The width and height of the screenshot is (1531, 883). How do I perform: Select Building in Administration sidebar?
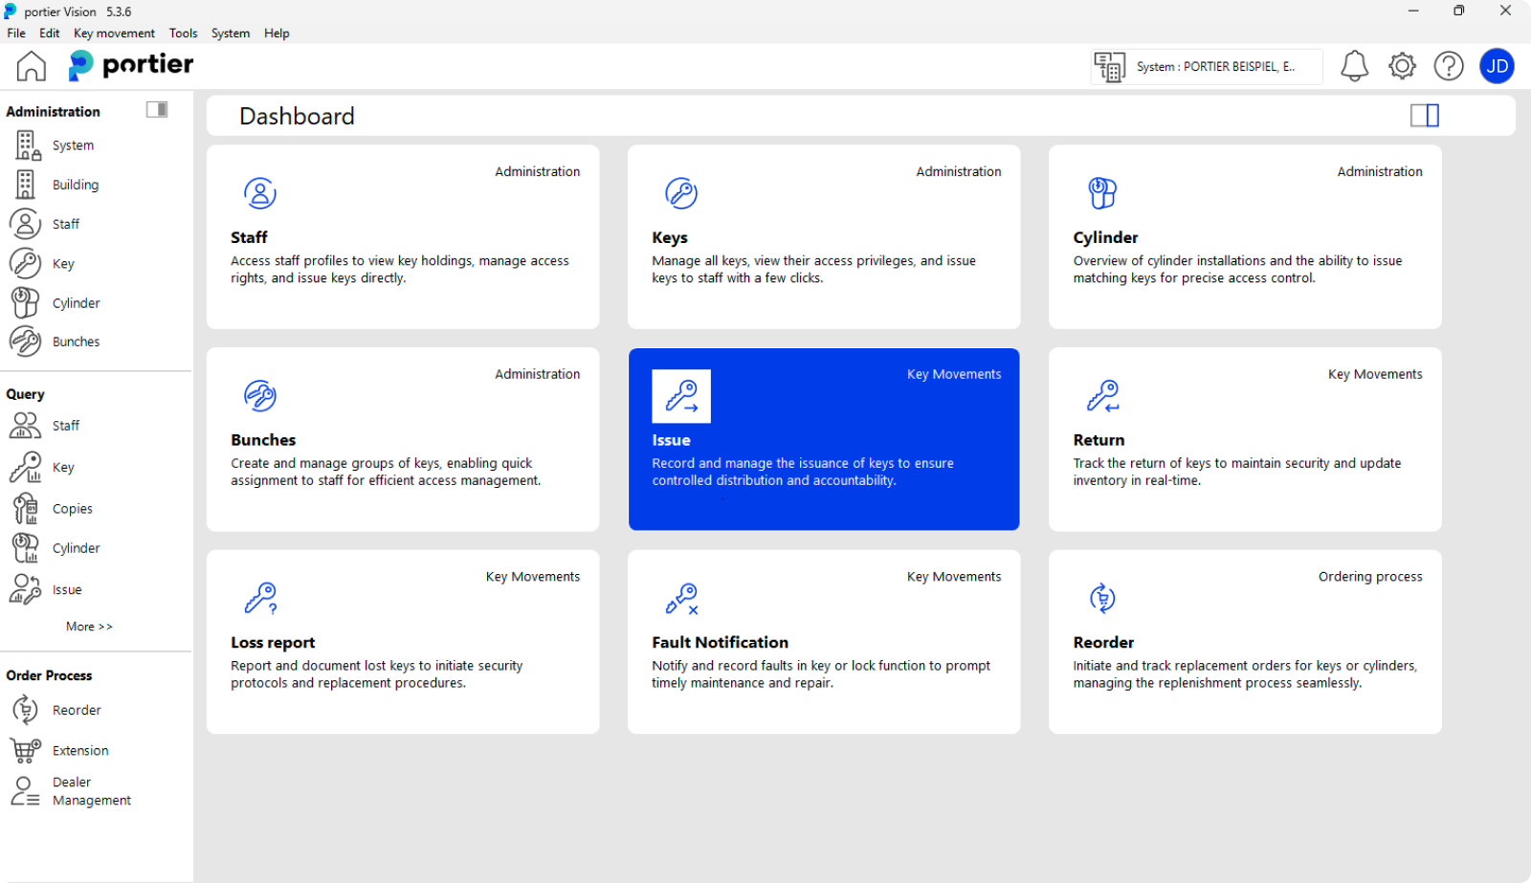click(x=75, y=185)
